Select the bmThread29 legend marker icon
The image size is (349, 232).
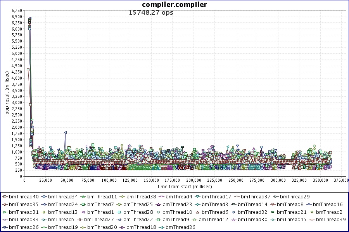275,197
